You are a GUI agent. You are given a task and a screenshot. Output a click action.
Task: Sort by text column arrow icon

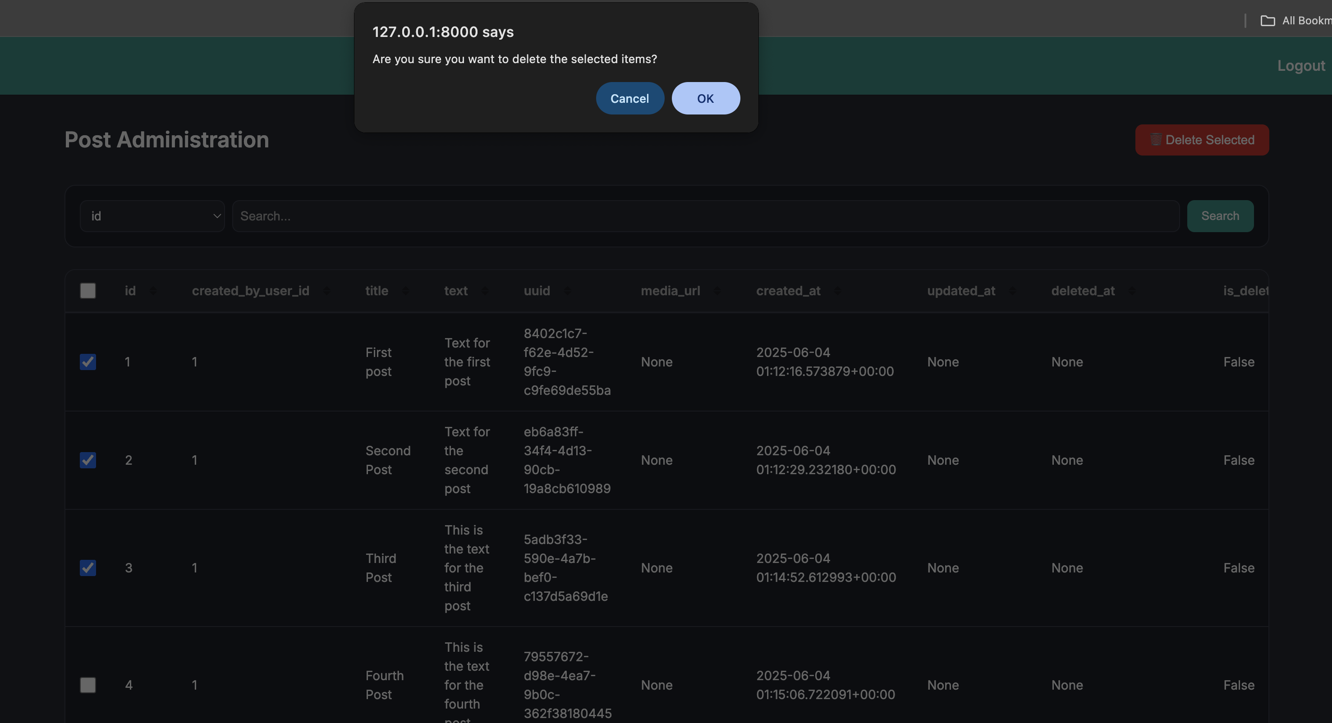coord(484,291)
